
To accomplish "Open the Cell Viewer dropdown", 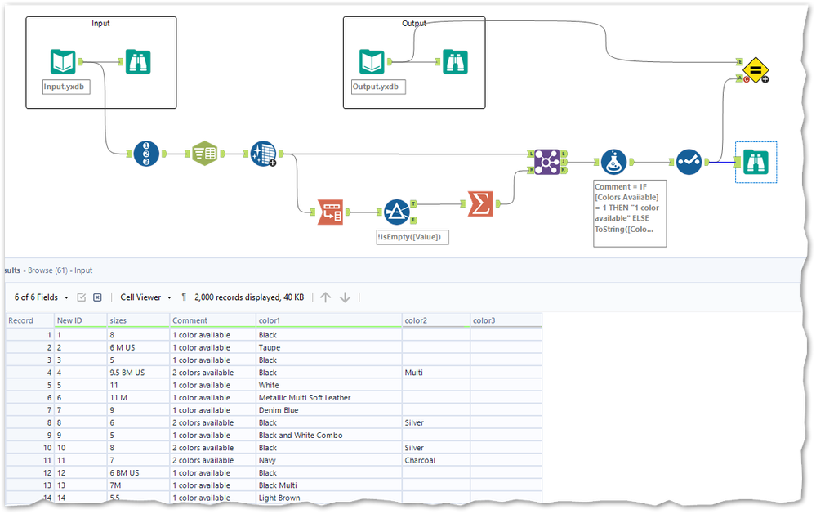I will pyautogui.click(x=145, y=297).
